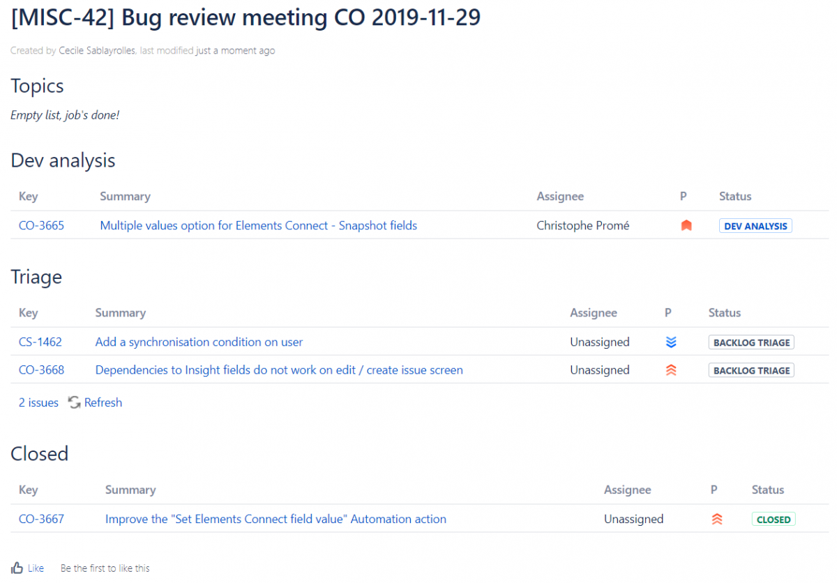Image resolution: width=837 pixels, height=583 pixels.
Task: Open the Dependencies to Insight fields summary
Action: [279, 370]
